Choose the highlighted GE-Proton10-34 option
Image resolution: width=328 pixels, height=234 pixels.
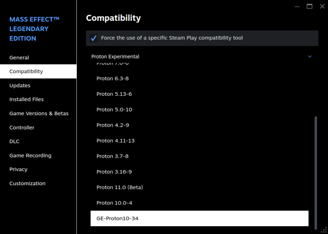click(199, 218)
